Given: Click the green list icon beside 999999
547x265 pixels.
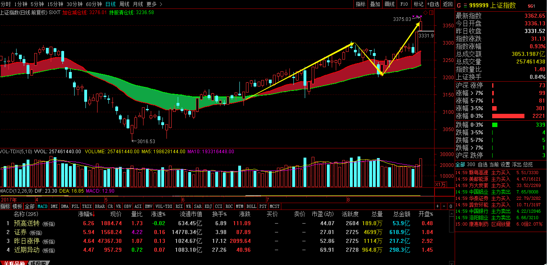Looking at the screenshot, I should (x=465, y=6).
